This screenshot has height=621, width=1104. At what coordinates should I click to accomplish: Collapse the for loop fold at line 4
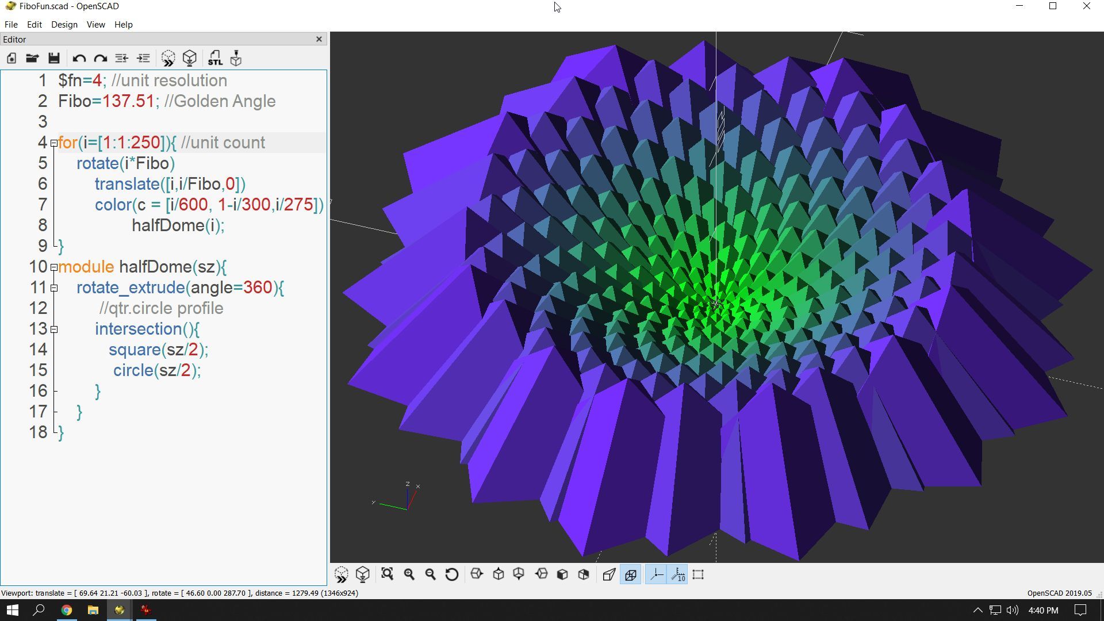pos(54,143)
